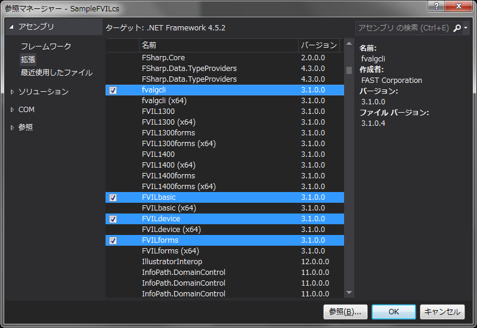Select the FVIL1400forms (x64) row
This screenshot has width=477, height=328.
click(225, 187)
